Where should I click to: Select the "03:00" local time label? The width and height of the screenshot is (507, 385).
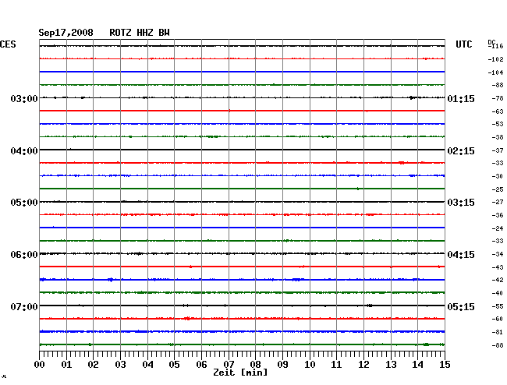(24, 98)
